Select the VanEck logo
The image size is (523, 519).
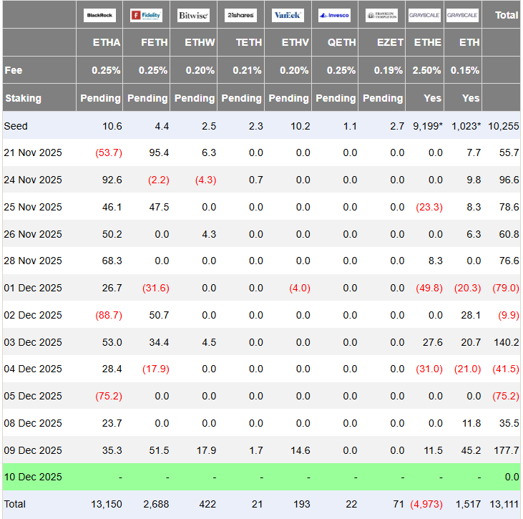coord(288,15)
